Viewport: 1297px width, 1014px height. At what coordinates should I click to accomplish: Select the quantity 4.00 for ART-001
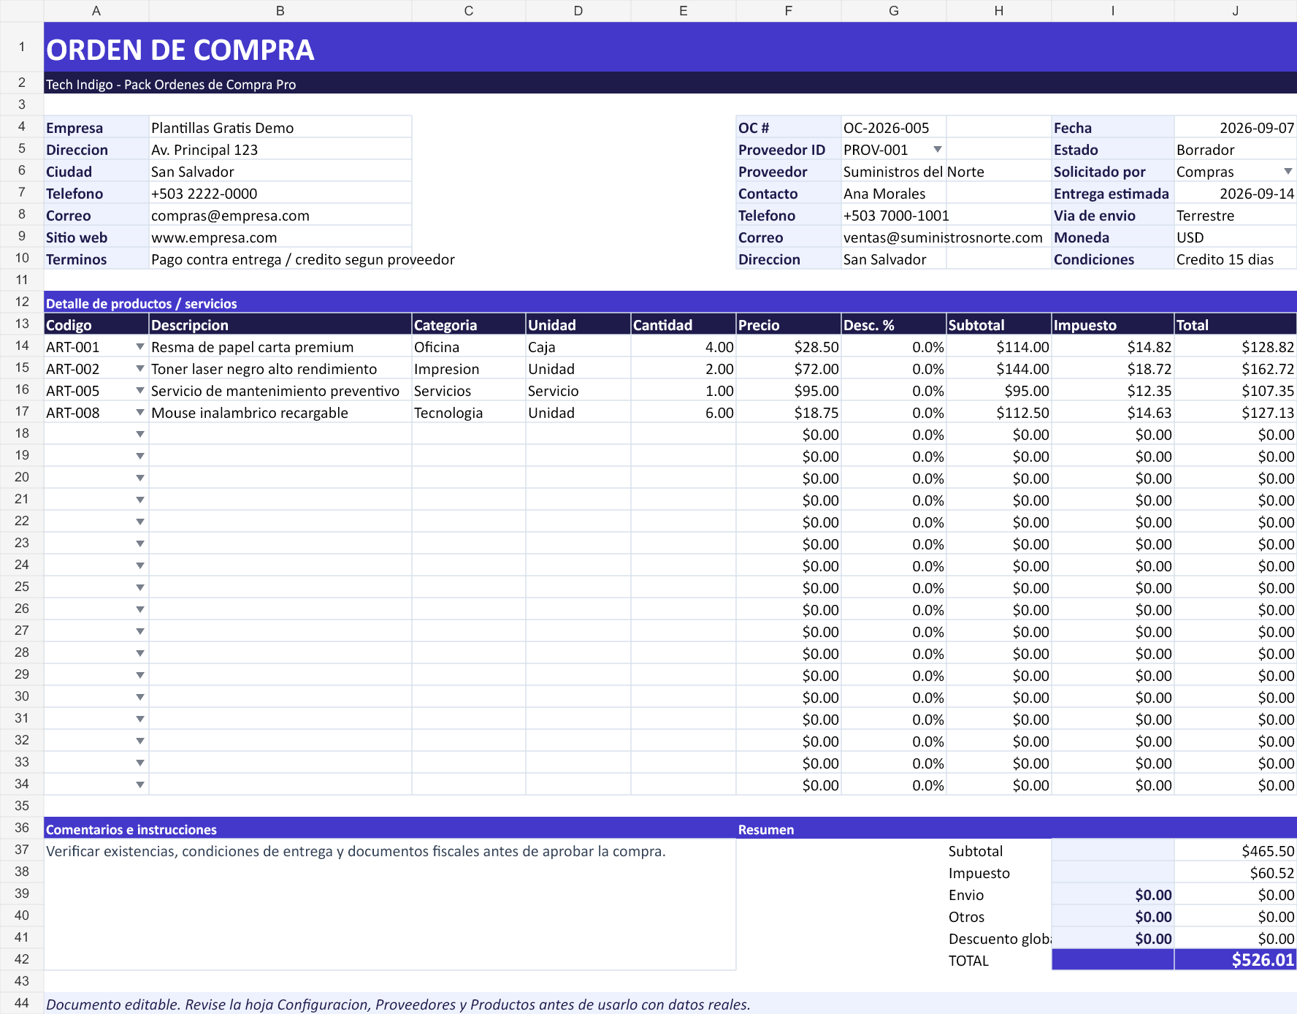(x=684, y=346)
